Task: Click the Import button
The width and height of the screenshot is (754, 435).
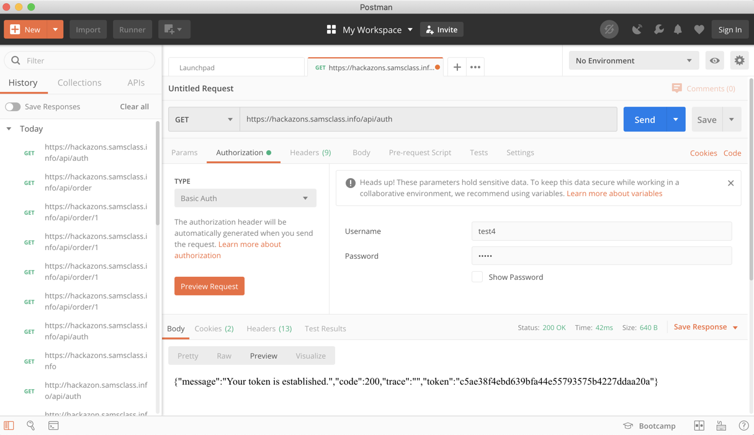Action: (88, 29)
